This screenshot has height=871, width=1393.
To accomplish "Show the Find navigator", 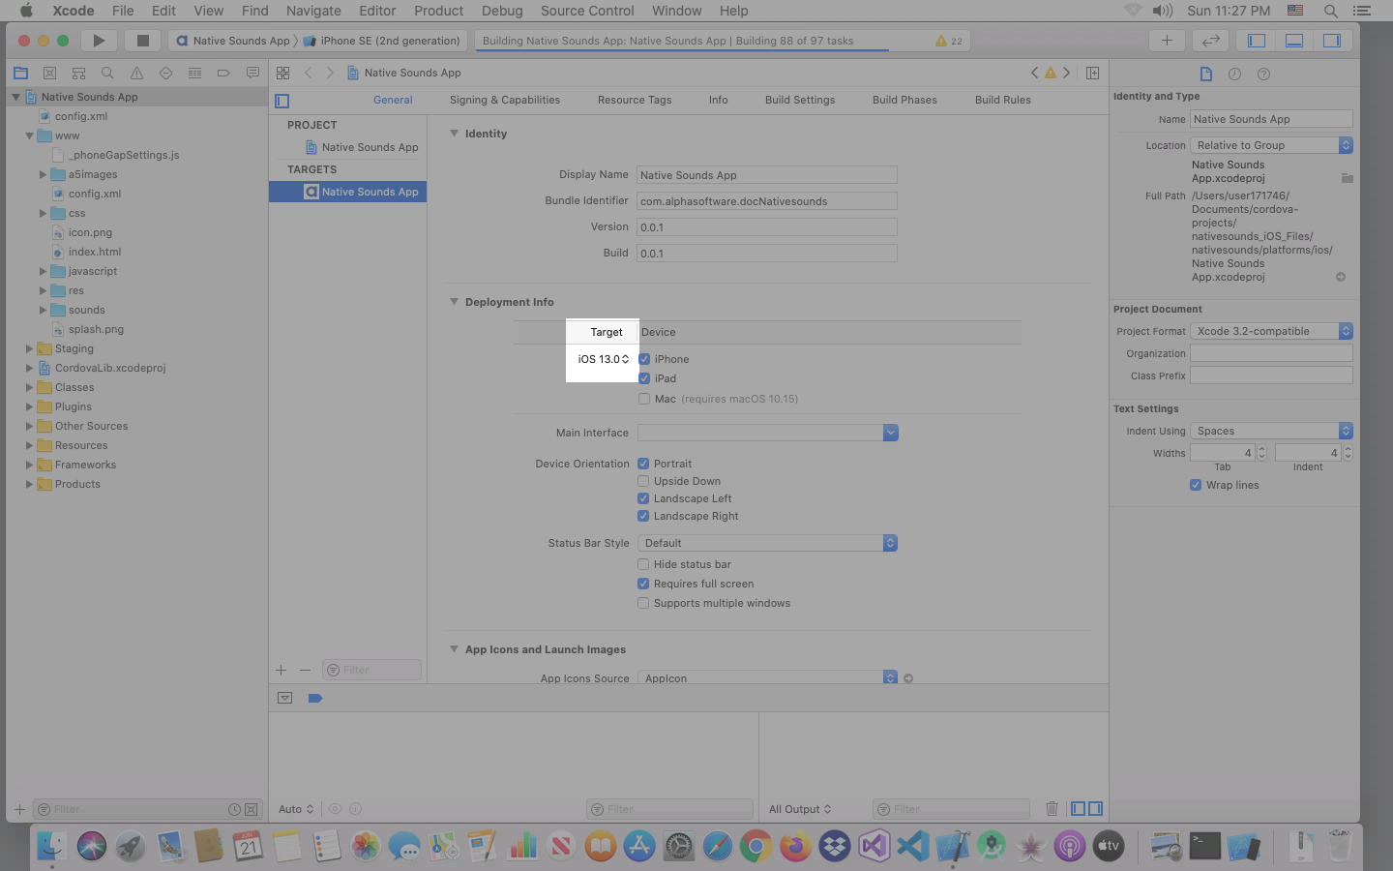I will pyautogui.click(x=107, y=73).
